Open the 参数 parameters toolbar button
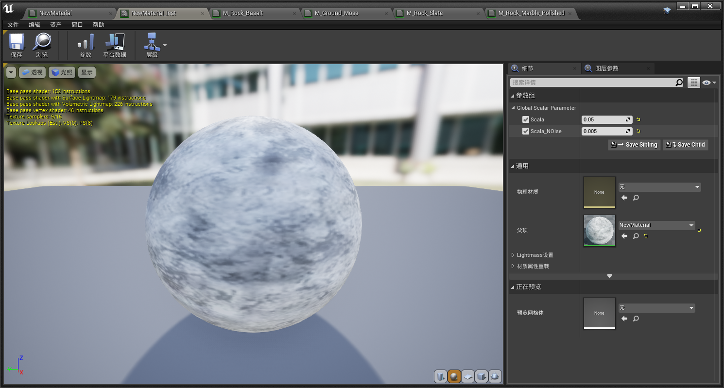The width and height of the screenshot is (724, 388). tap(86, 46)
